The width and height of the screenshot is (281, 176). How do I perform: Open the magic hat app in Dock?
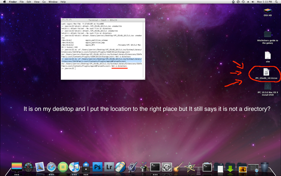coord(144,167)
